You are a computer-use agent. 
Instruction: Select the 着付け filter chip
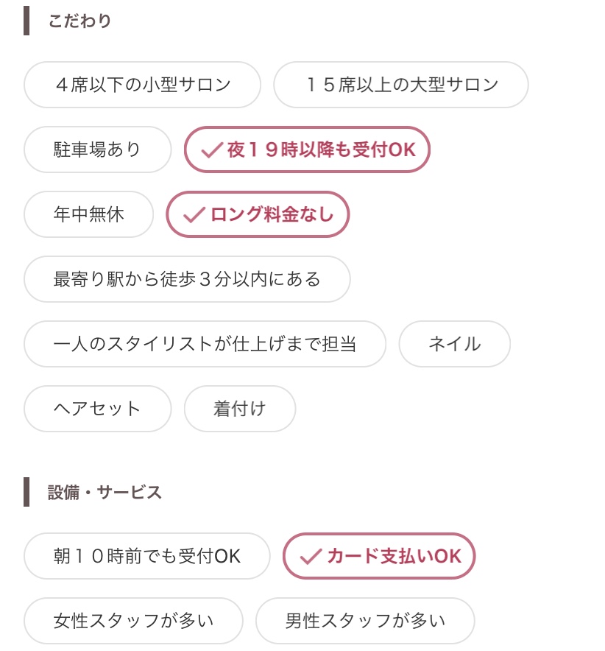(239, 409)
